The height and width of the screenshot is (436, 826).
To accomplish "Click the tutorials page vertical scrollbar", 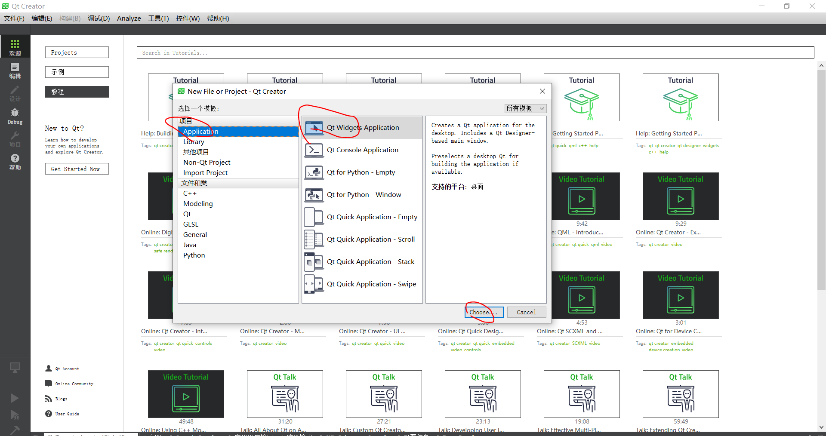I will [821, 181].
